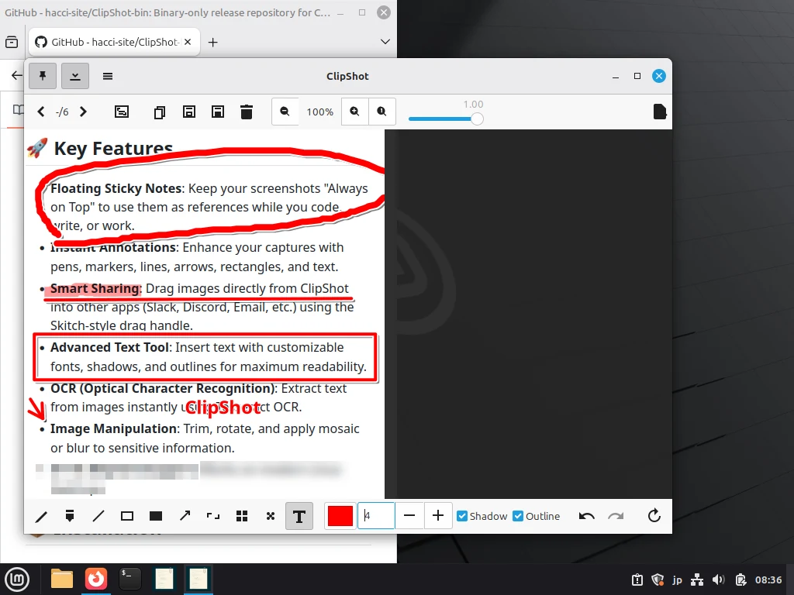Open the clipboard manager tray icon
Viewport: 794px width, 595px height.
click(x=637, y=580)
